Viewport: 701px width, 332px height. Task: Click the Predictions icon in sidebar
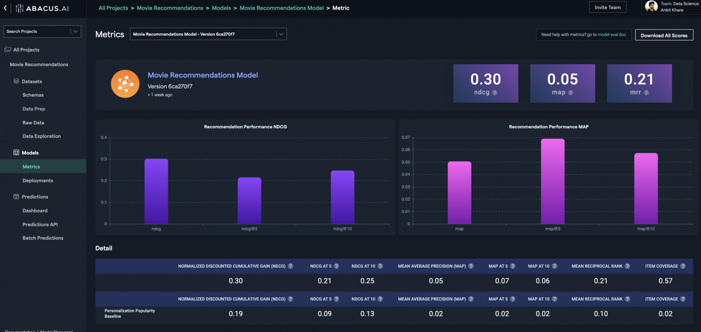(x=16, y=197)
